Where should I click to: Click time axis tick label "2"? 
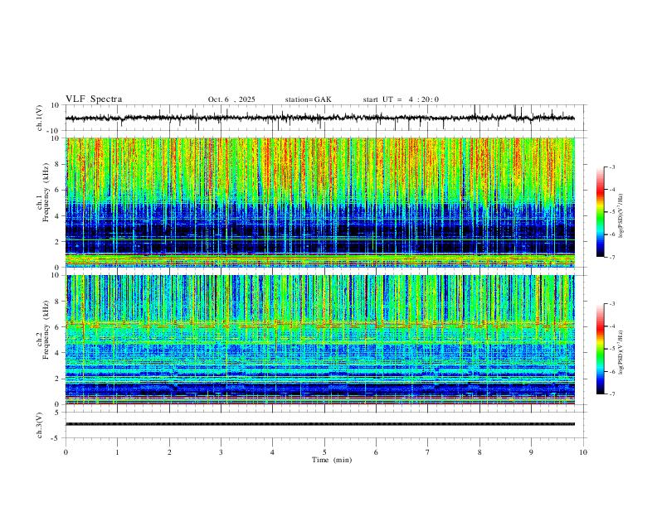point(169,452)
